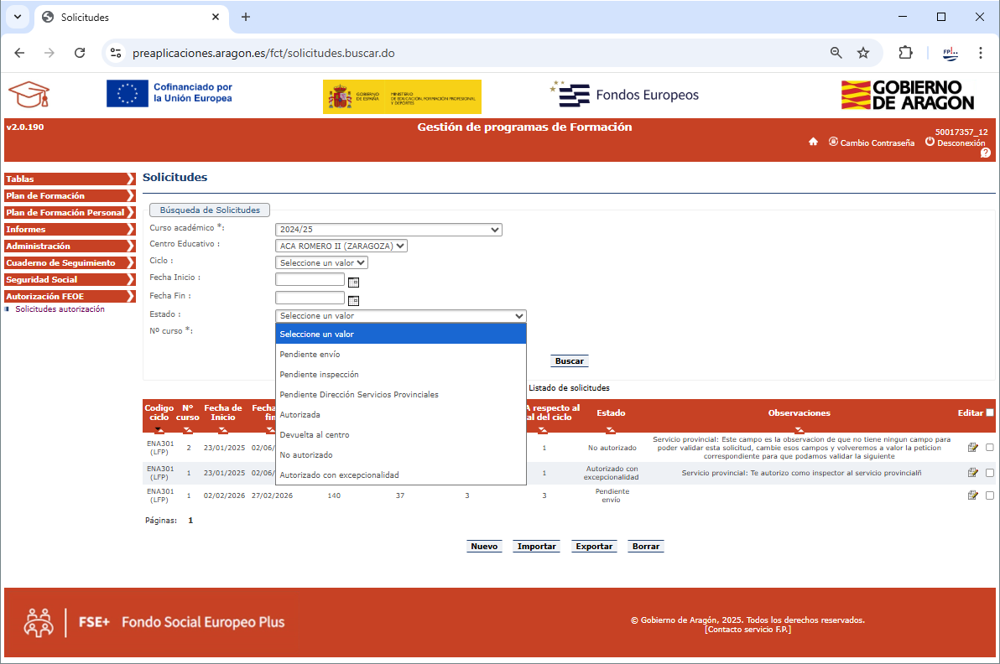Check the box for the No autorizado row
Screen dimensions: 1000x664
click(x=990, y=448)
